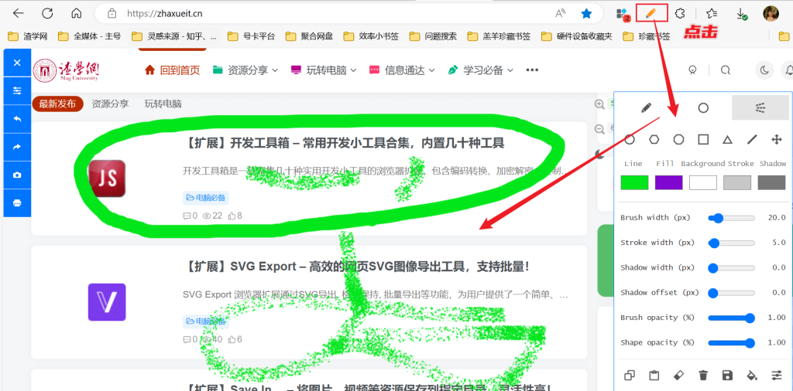Click the camera screenshot icon in the blue sidebar
The height and width of the screenshot is (391, 793).
tap(17, 175)
